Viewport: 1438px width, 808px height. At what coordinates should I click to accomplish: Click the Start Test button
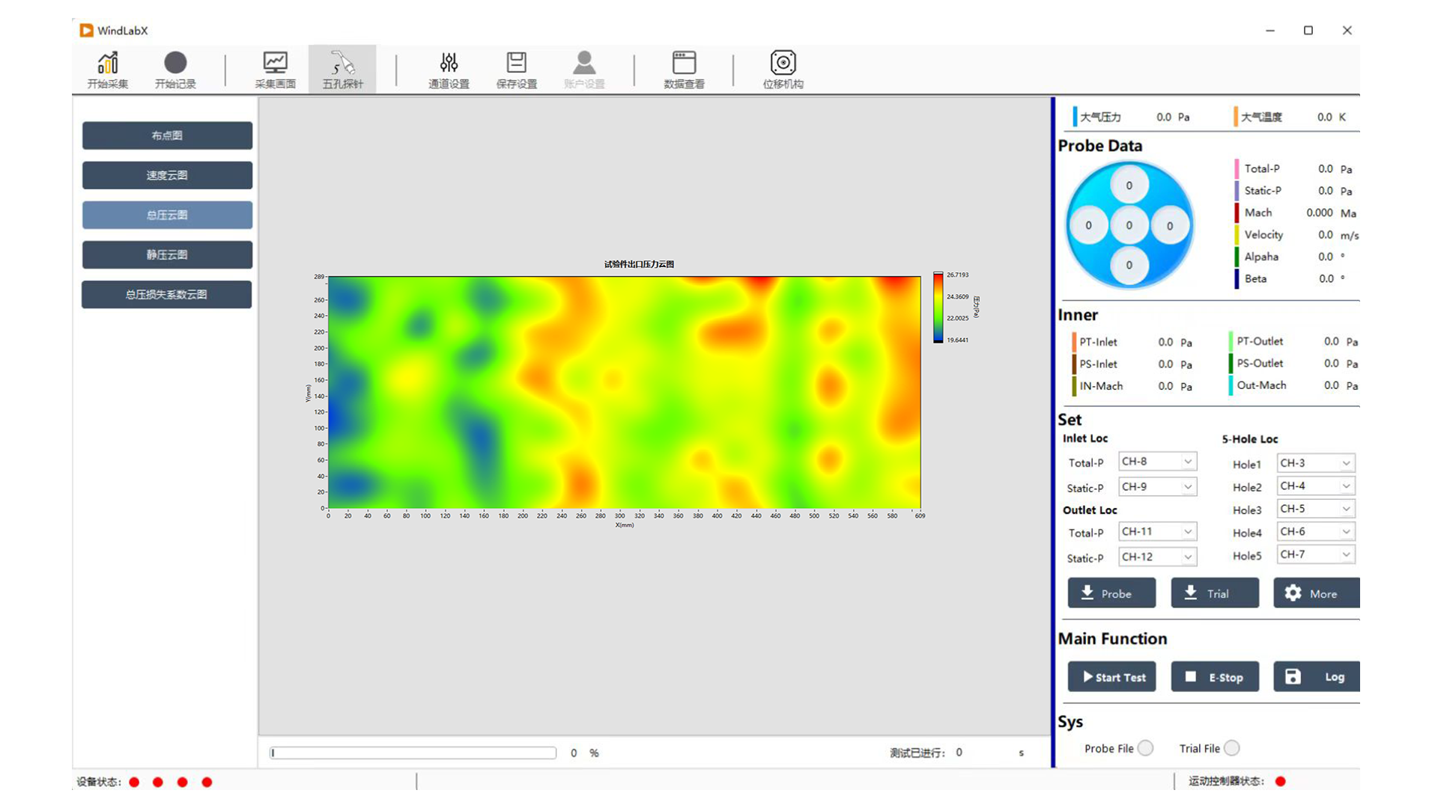pos(1112,676)
